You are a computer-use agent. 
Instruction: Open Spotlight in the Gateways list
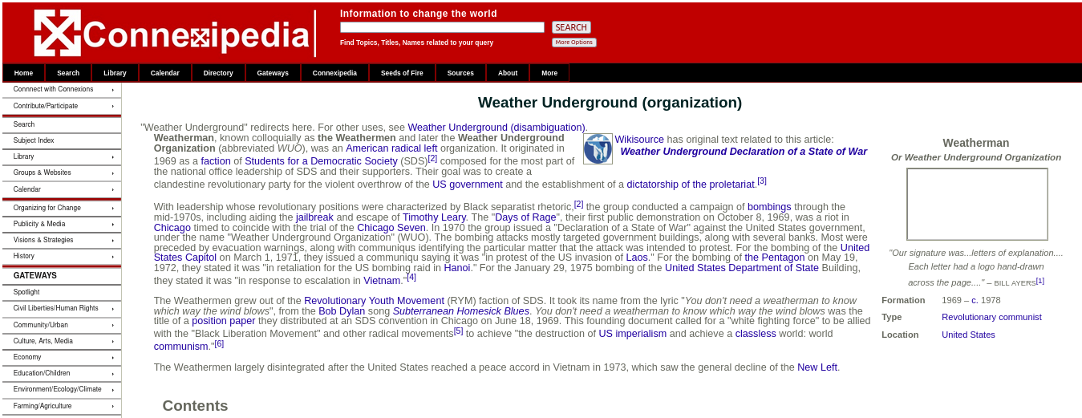tap(62, 292)
